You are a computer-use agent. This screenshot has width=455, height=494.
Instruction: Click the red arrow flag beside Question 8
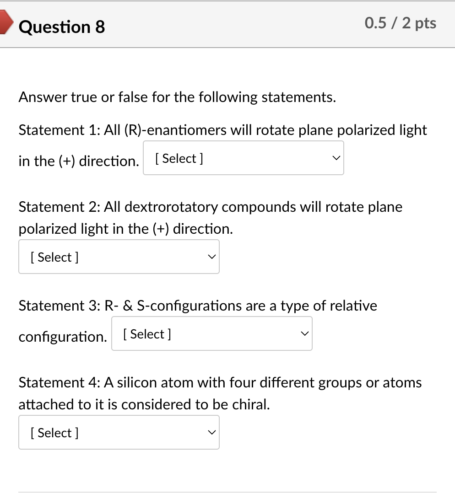[x=5, y=23]
